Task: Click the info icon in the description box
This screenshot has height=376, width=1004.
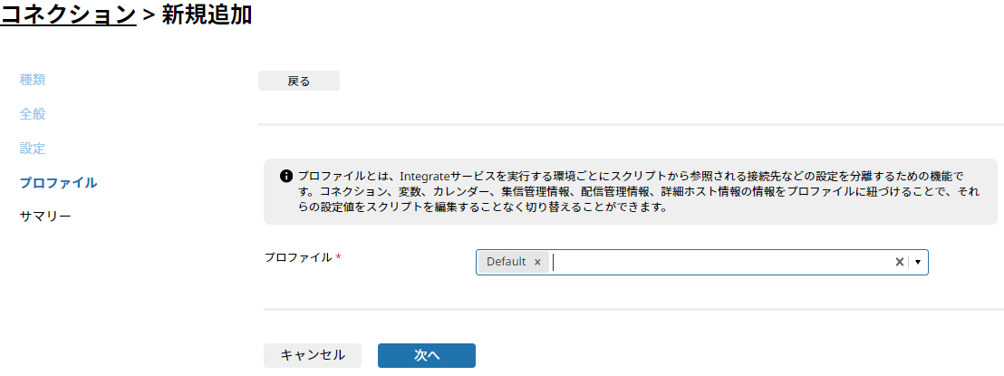Action: pos(286,176)
